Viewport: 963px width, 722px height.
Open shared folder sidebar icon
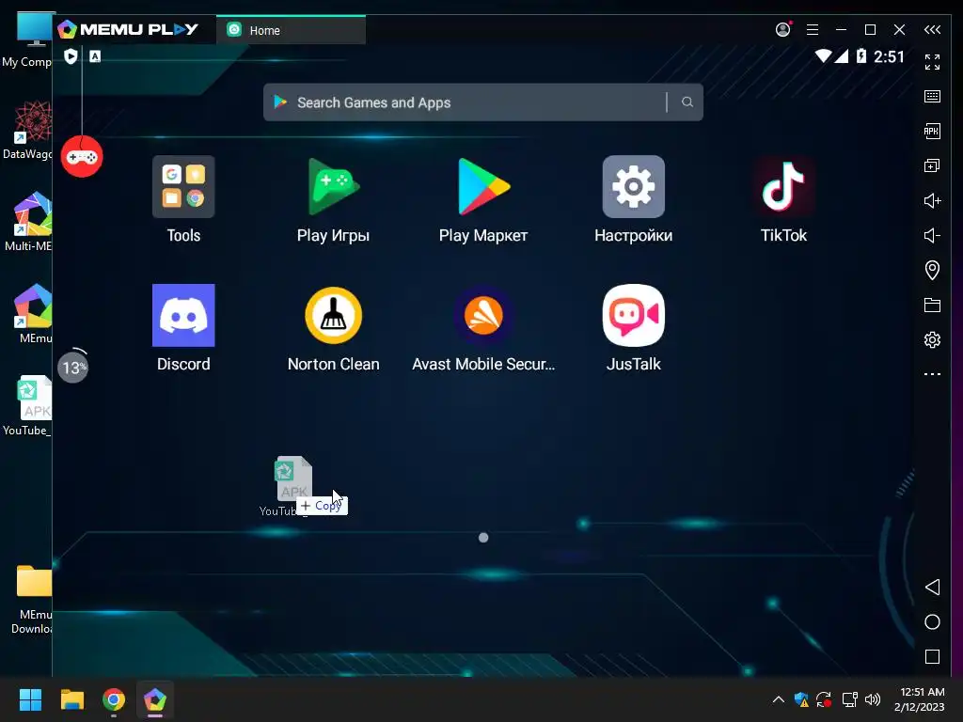coord(932,306)
